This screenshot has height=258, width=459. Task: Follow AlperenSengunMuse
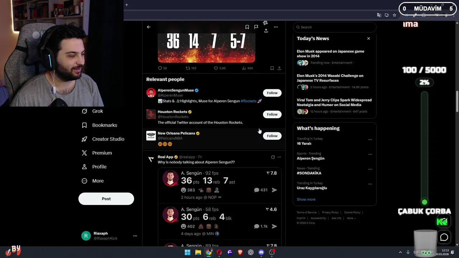(272, 93)
